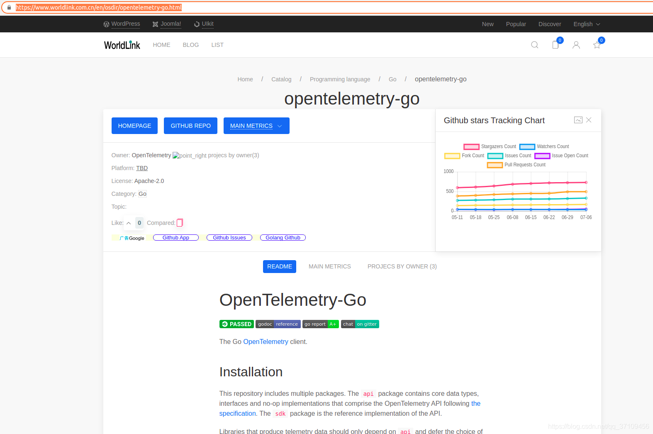Click the Github Issues ad link

(x=229, y=238)
